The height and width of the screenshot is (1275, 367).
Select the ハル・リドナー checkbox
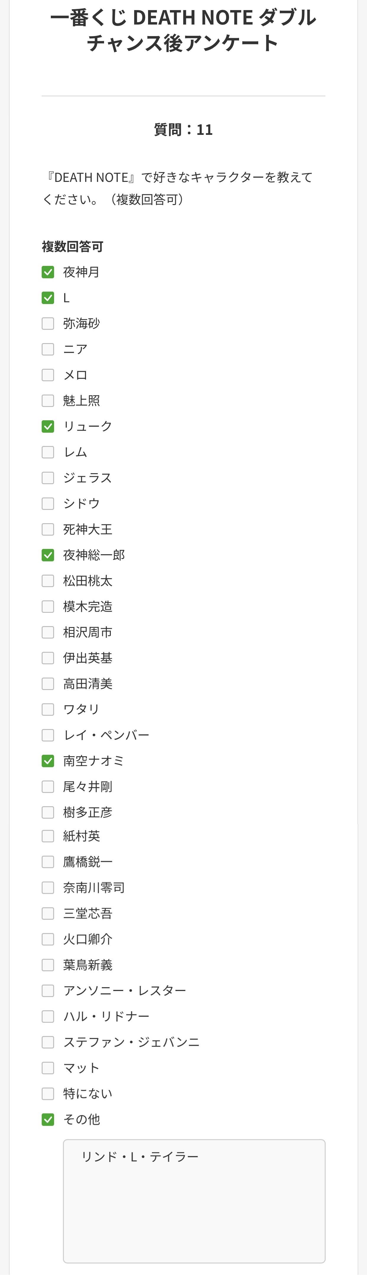tap(48, 1017)
